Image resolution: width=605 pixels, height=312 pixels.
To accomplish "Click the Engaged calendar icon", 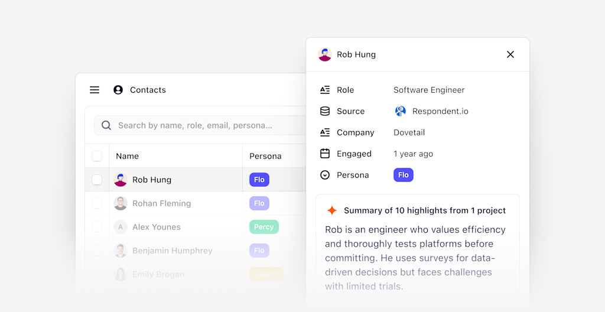I will pyautogui.click(x=325, y=154).
